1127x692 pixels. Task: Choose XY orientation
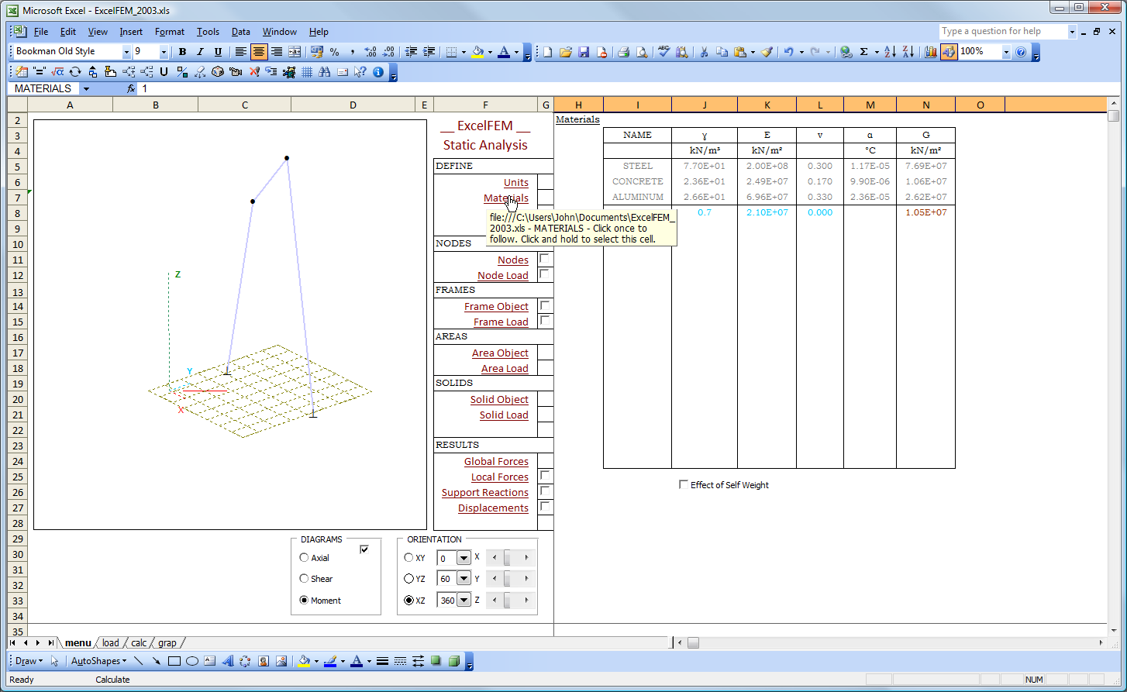tap(408, 557)
